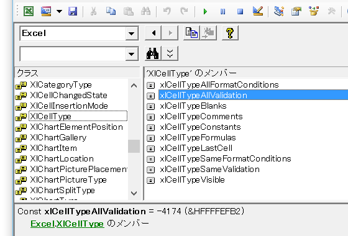348x236 pixels.
Task: Select XlChartGallery class
Action: 58,138
